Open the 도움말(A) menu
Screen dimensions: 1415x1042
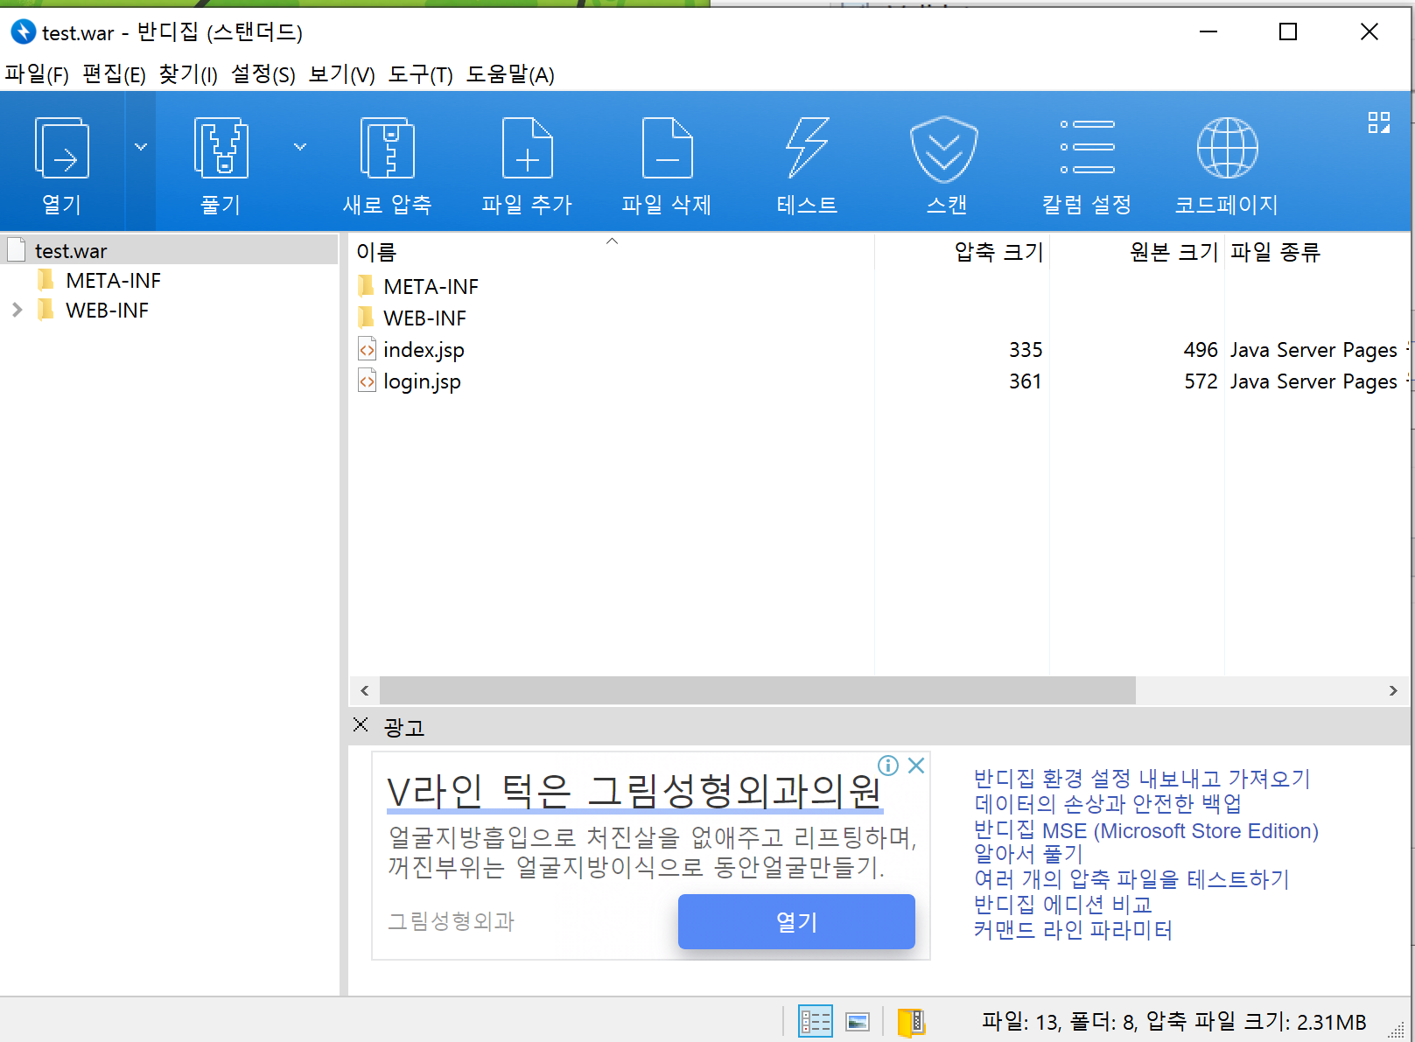(510, 74)
